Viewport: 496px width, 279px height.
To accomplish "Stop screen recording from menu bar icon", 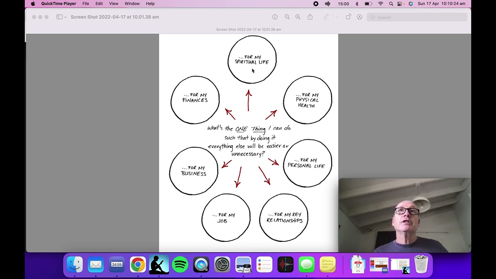I will [316, 3].
